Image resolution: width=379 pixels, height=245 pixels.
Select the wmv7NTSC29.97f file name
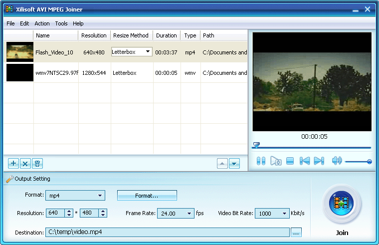click(x=57, y=73)
